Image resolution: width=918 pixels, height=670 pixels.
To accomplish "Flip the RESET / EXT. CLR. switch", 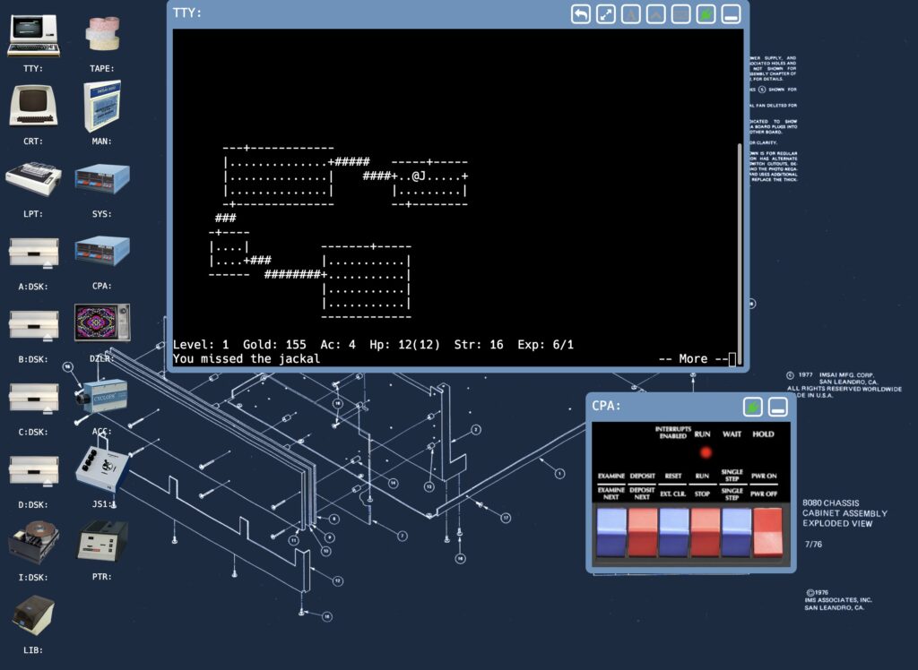I will pos(674,532).
